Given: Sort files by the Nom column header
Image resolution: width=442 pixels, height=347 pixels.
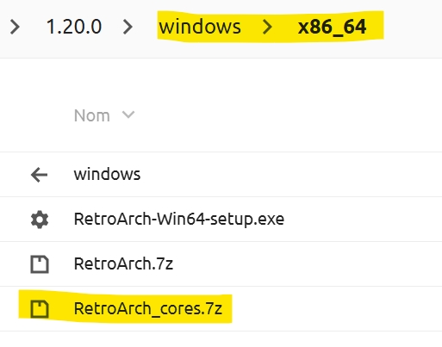Looking at the screenshot, I should pos(92,115).
